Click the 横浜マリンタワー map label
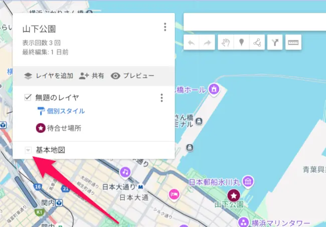326x227 pixels. [x=281, y=223]
